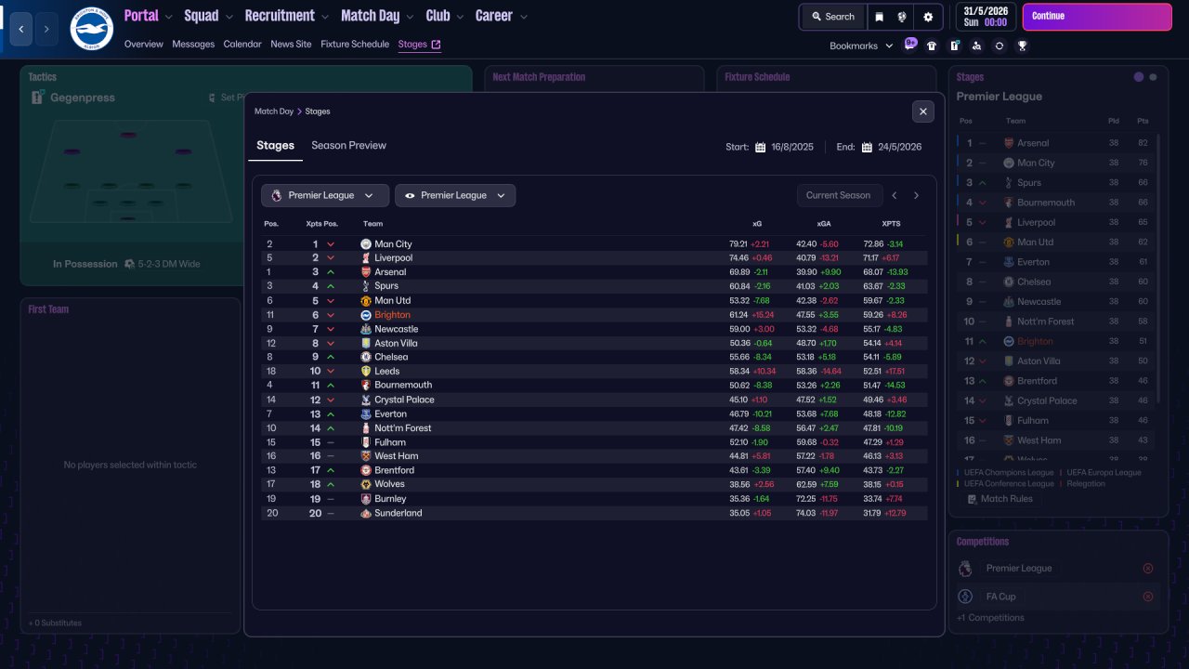Click Liverpool badge in expected table

tap(366, 258)
